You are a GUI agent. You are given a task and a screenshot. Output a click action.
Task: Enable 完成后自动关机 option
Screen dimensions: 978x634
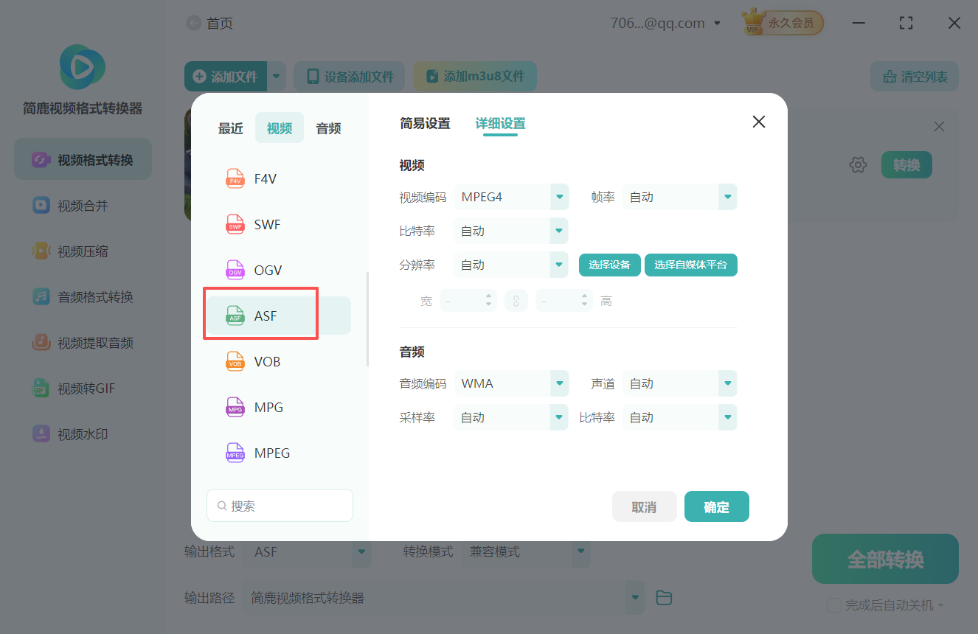click(834, 605)
